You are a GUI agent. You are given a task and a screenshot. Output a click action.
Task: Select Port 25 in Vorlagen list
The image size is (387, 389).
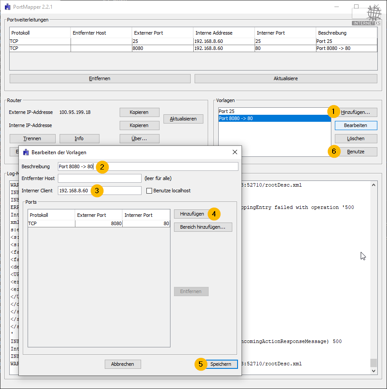pos(274,111)
